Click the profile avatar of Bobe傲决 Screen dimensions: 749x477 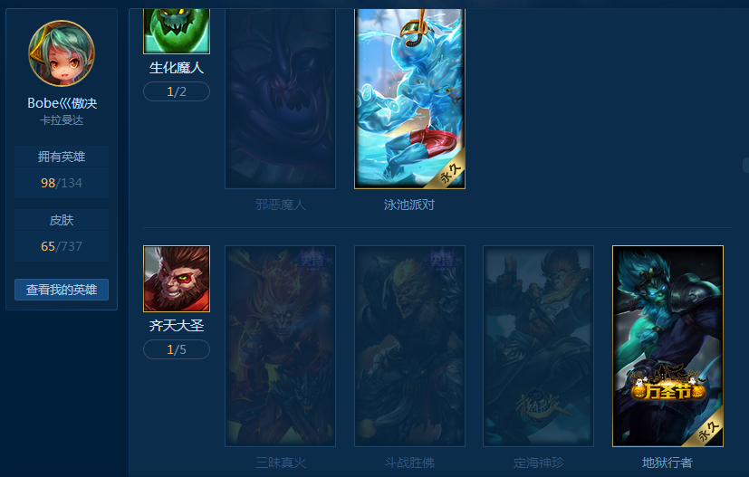click(62, 53)
